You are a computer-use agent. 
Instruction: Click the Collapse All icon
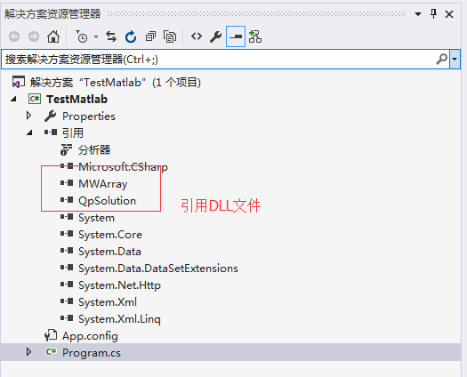[x=150, y=36]
